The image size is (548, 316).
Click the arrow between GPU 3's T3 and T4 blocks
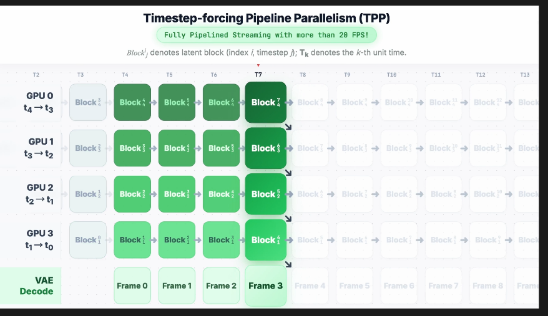110,240
